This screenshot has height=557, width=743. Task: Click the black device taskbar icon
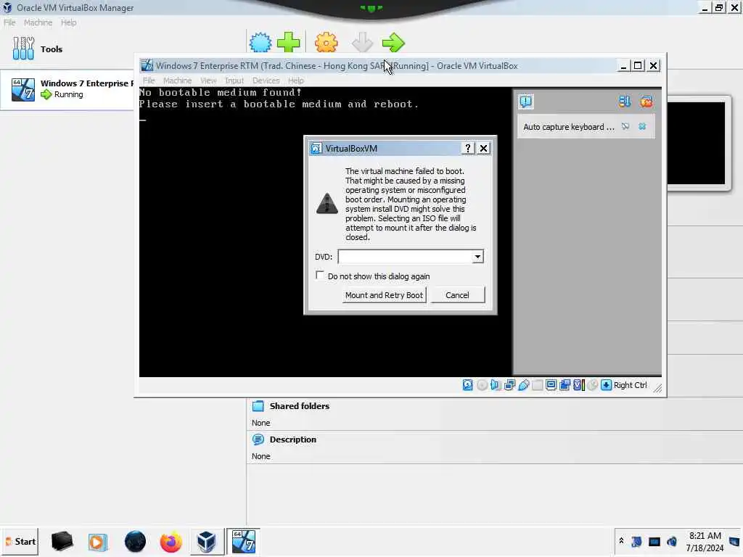[x=62, y=541]
